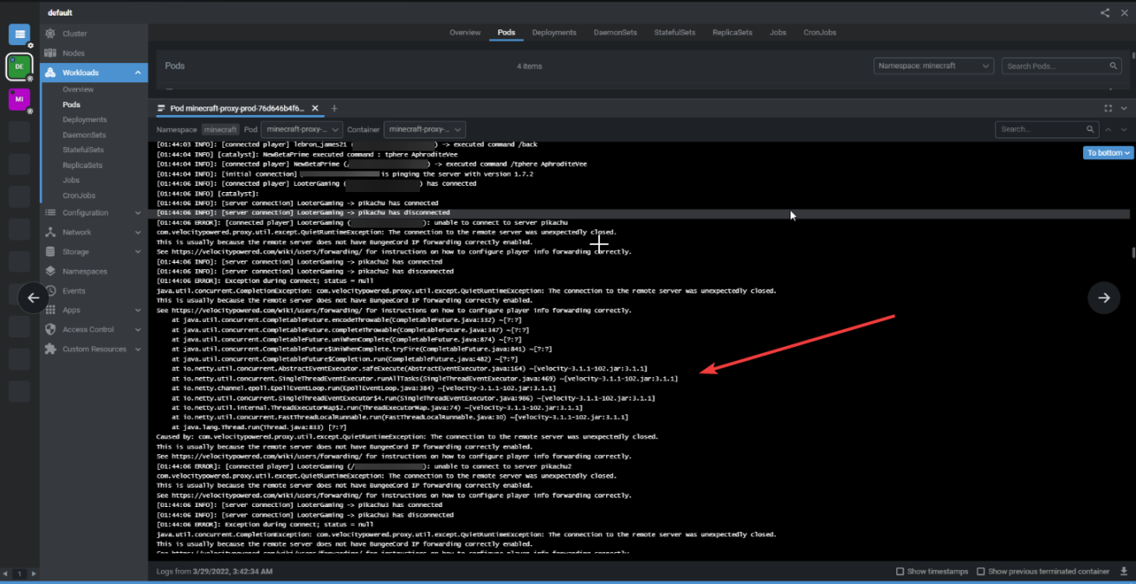Switch to the CronJobs tab
Image resolution: width=1136 pixels, height=584 pixels.
pyautogui.click(x=819, y=32)
